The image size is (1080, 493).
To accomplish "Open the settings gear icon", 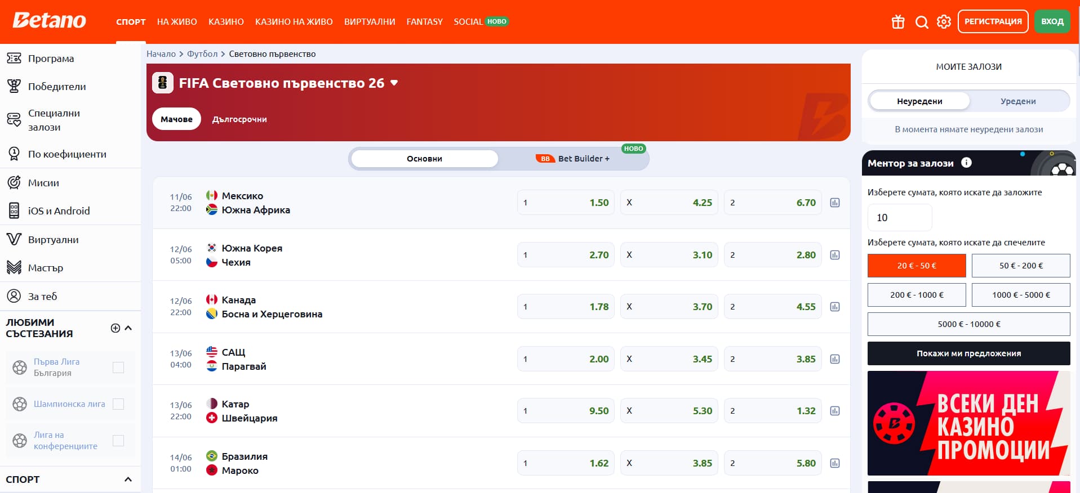I will (944, 22).
